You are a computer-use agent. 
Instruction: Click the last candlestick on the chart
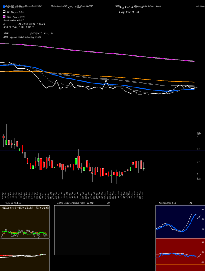144,168
